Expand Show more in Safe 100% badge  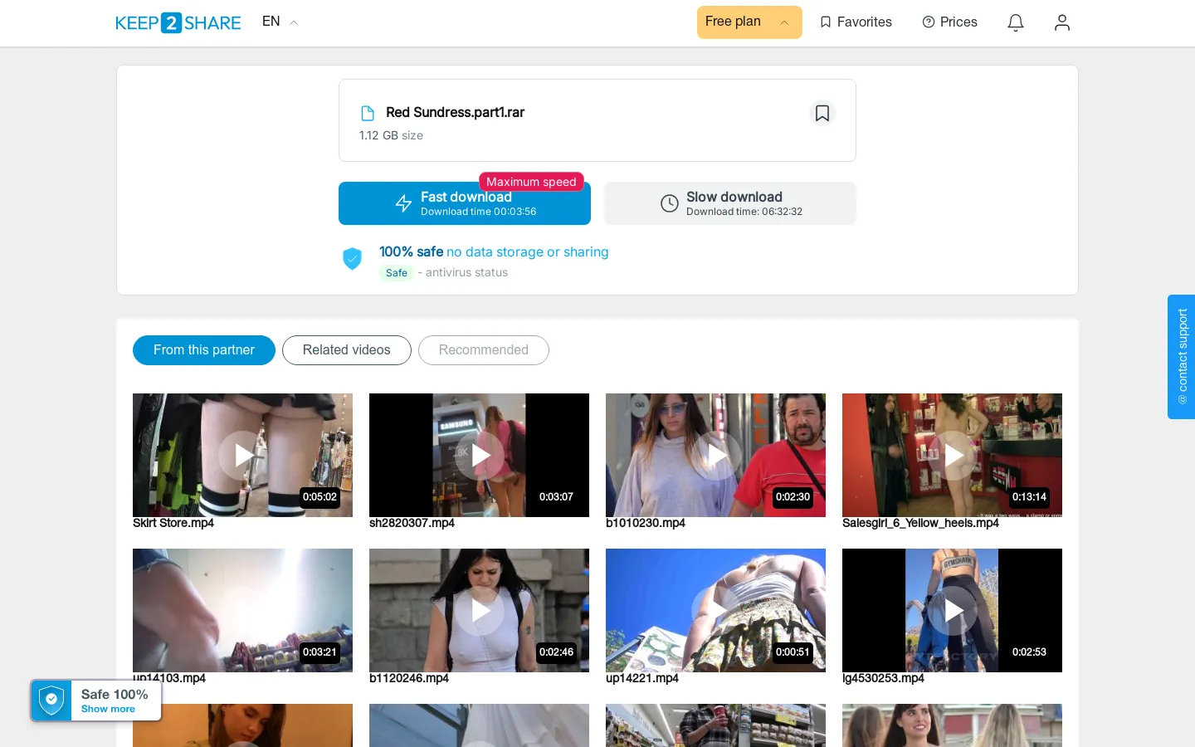108,710
